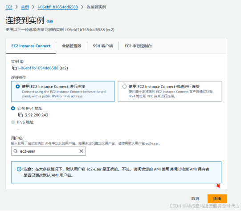Switch to the EC2 Instance Connect tab
241x211 pixels.
(31, 46)
